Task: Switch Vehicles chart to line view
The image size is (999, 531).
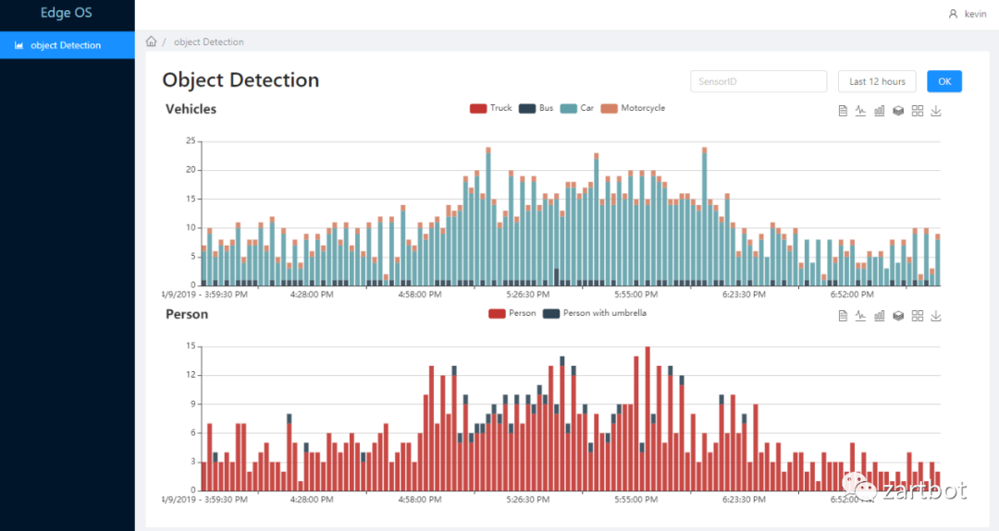Action: [861, 111]
